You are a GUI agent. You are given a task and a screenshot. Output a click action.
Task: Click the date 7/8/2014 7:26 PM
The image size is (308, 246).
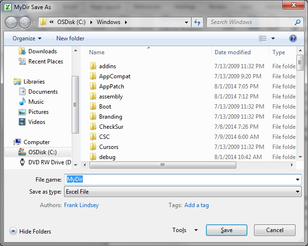(x=236, y=127)
